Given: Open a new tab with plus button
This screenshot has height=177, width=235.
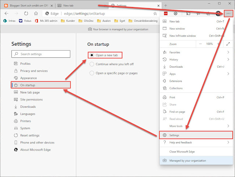Looking at the screenshot, I should coord(166,6).
